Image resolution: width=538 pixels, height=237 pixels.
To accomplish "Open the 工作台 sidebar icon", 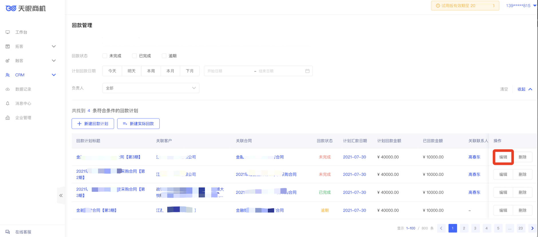I will point(8,32).
